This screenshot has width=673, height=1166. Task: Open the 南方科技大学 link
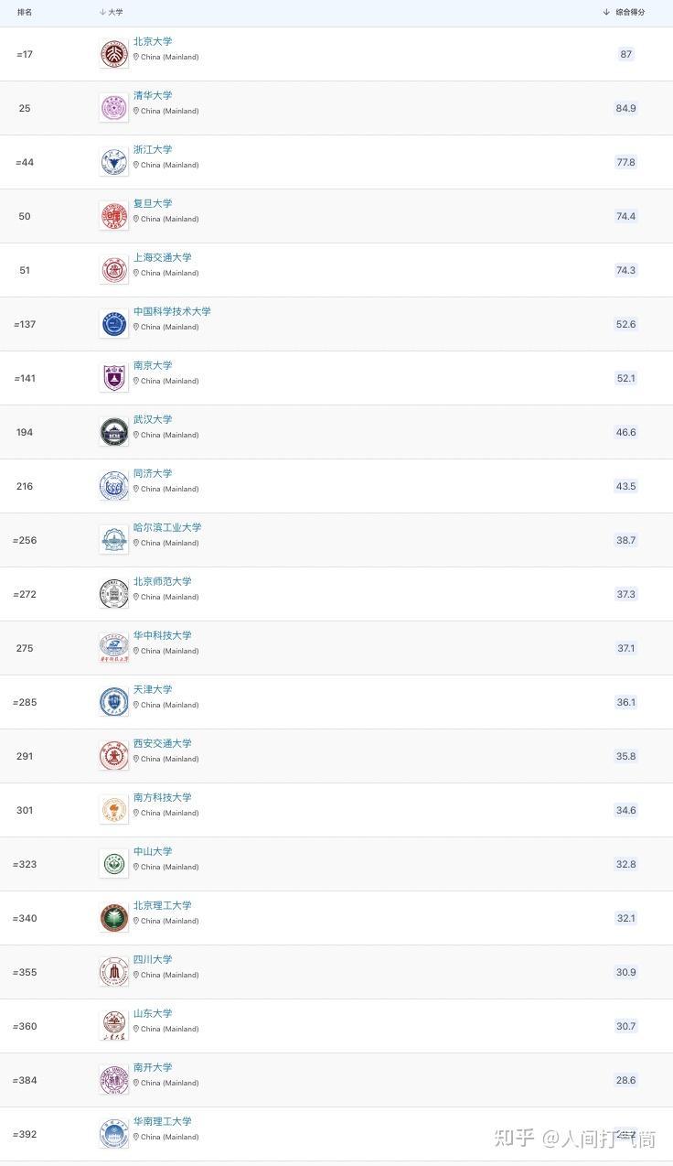[163, 797]
